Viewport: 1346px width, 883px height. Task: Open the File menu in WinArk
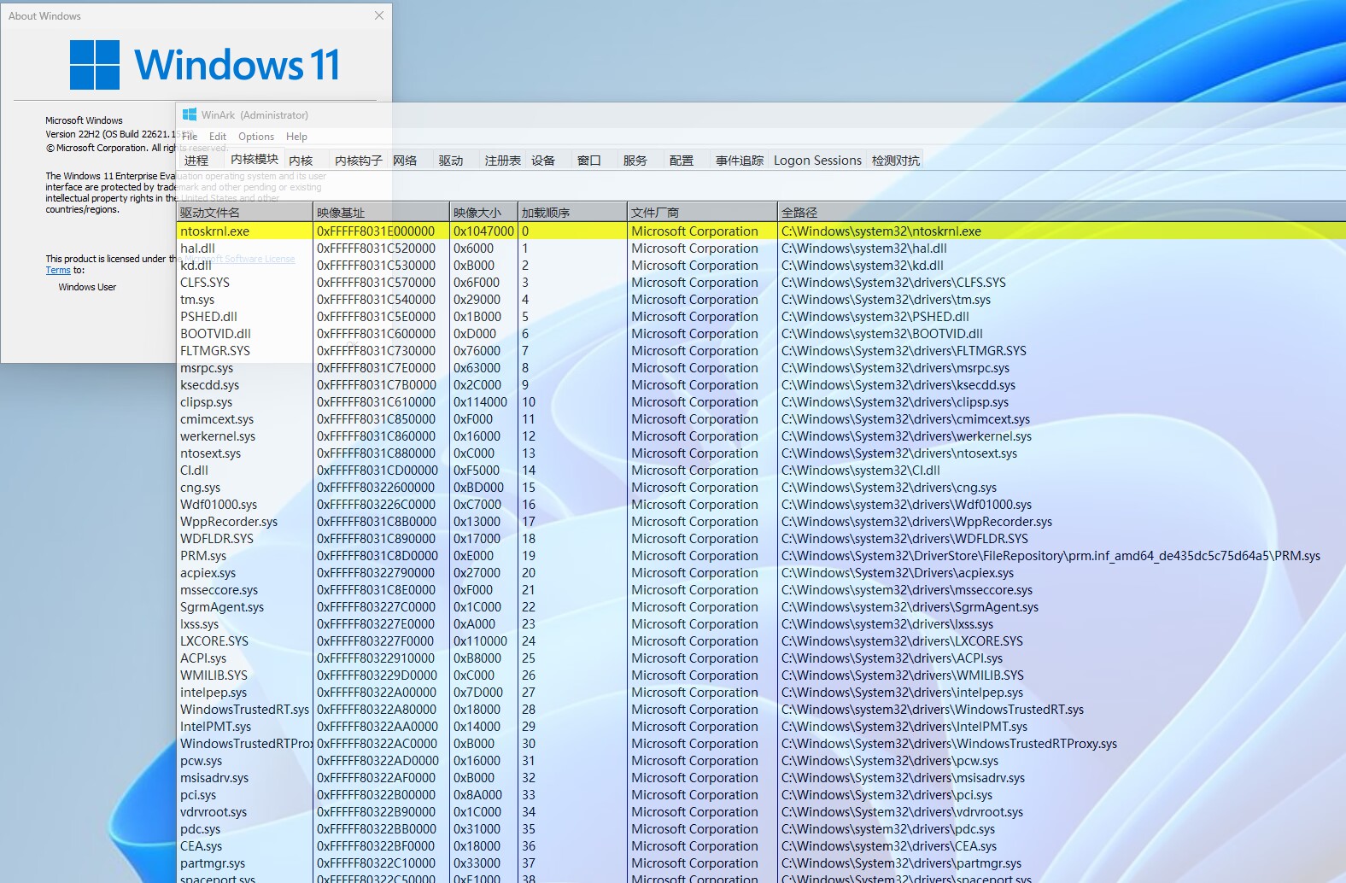point(190,137)
